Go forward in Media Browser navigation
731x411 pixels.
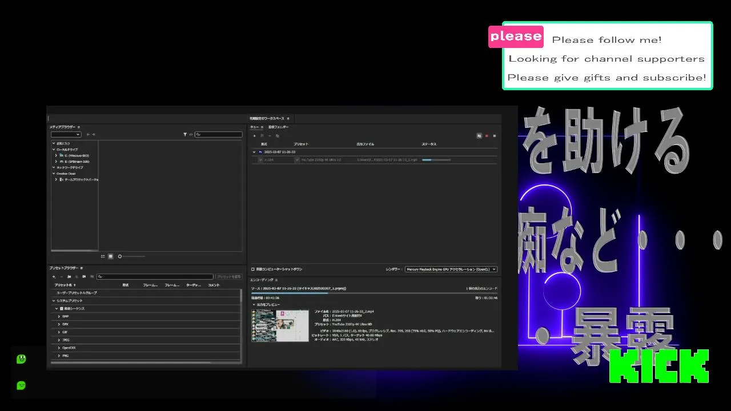point(94,135)
